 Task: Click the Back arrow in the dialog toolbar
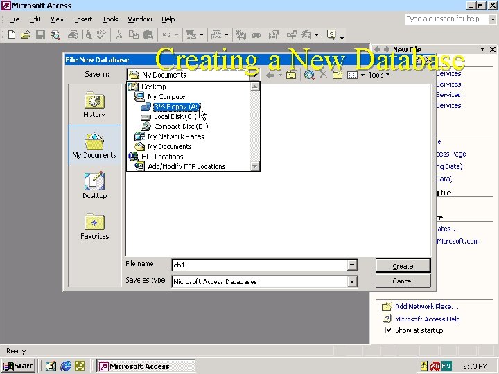pyautogui.click(x=270, y=75)
